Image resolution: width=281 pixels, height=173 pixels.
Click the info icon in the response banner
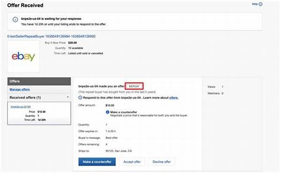click(15, 19)
